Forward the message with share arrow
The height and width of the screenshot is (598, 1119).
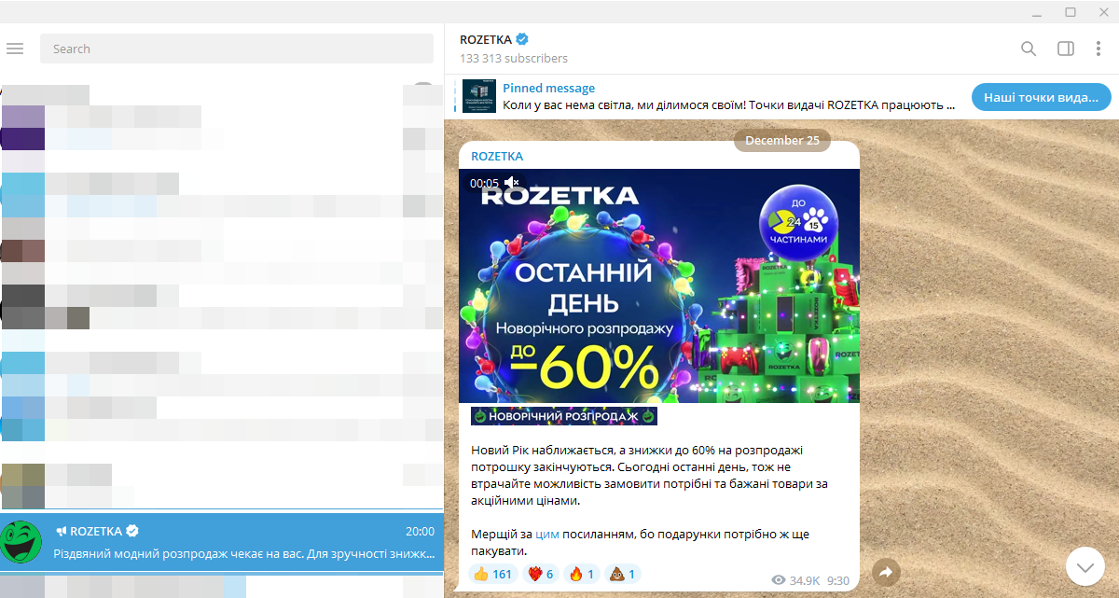(x=886, y=572)
